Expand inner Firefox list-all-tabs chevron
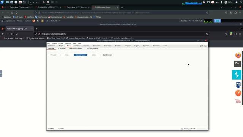 (240, 29)
